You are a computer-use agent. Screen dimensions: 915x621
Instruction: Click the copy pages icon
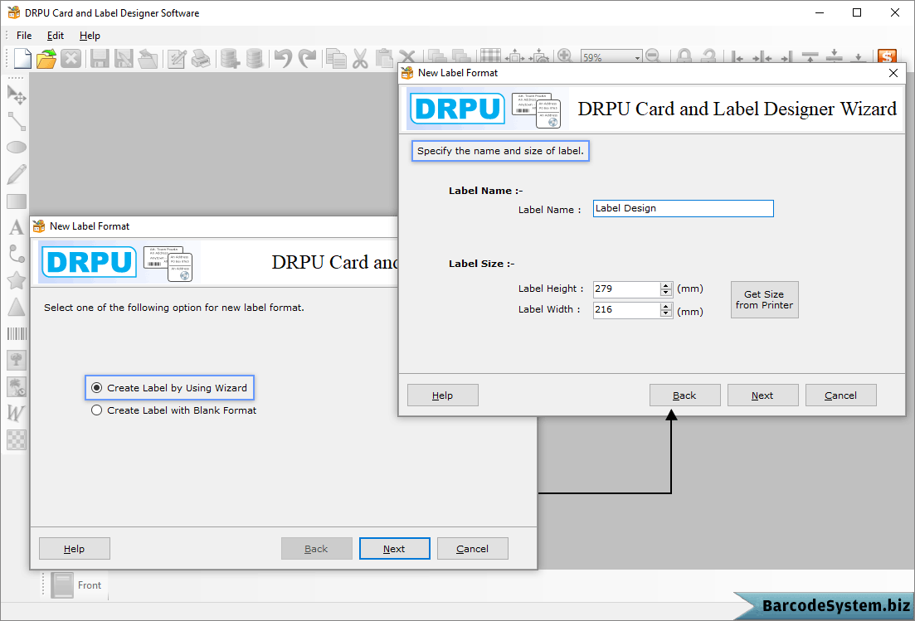[336, 58]
